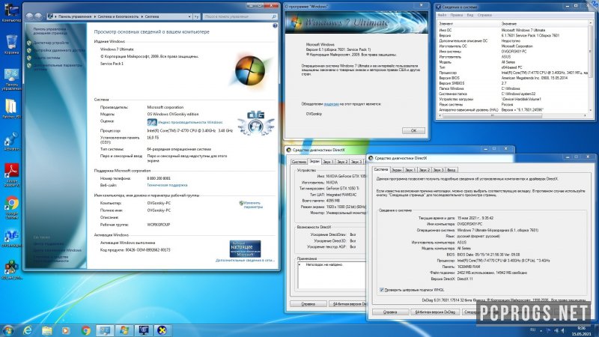Switch to Control Panel taskbar button
Screen dimensions: 599x337
(x=105, y=330)
